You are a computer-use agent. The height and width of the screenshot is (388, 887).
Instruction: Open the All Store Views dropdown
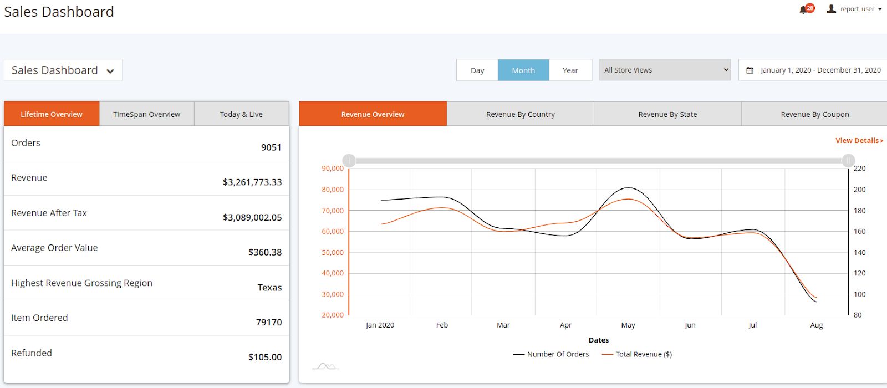coord(665,70)
